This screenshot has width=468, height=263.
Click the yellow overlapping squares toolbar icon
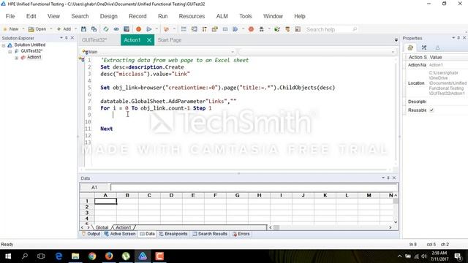214,29
